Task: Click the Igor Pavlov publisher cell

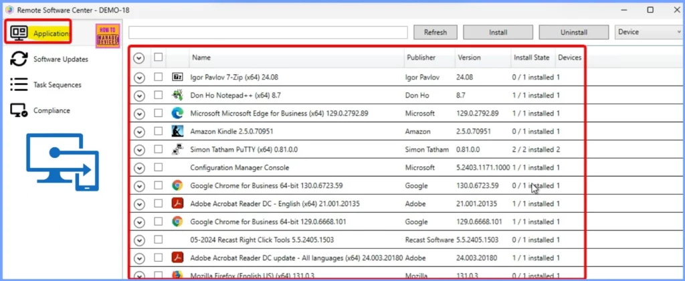Action: 423,78
